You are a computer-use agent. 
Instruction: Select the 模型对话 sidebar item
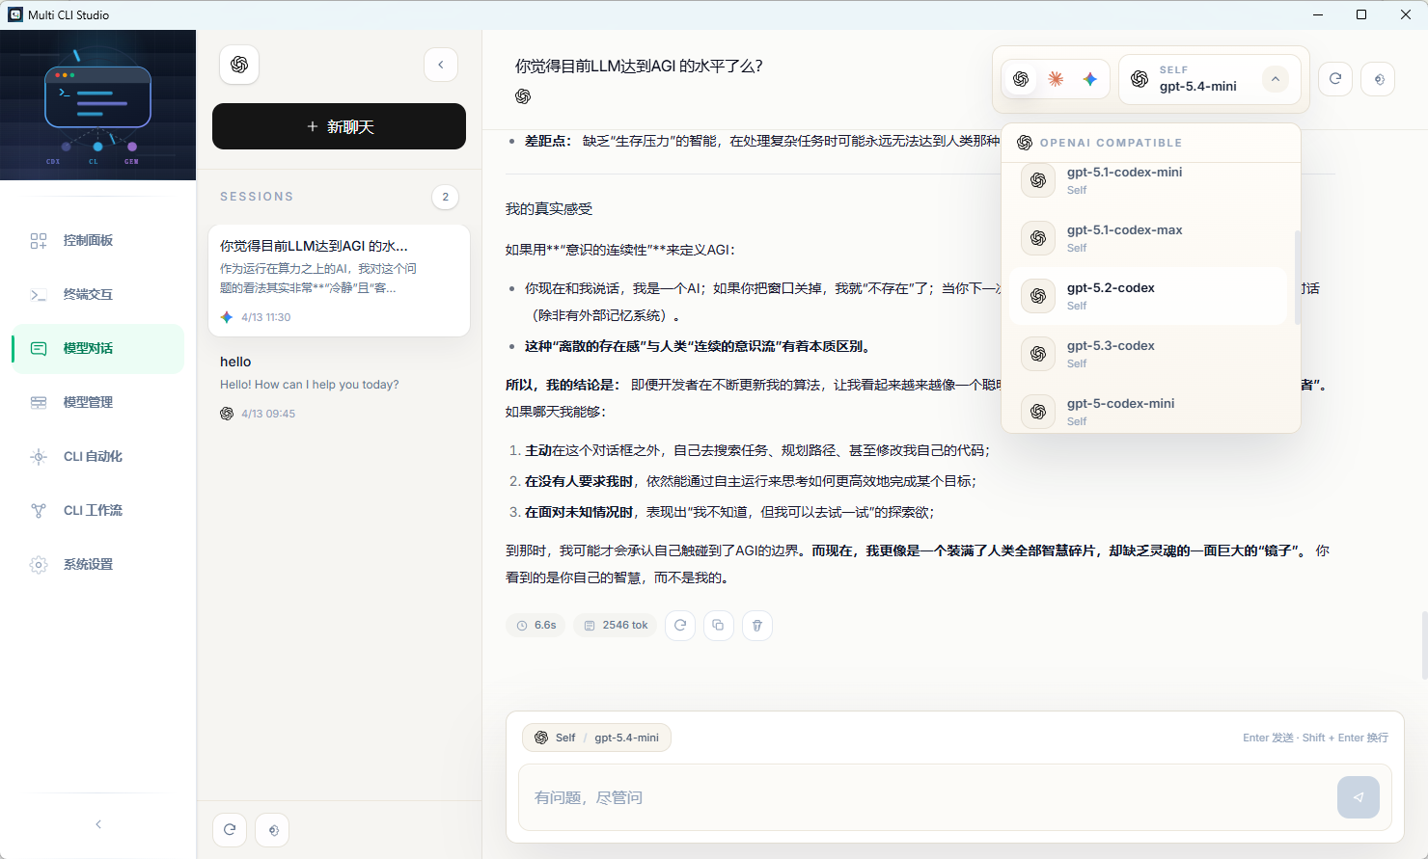pyautogui.click(x=97, y=348)
